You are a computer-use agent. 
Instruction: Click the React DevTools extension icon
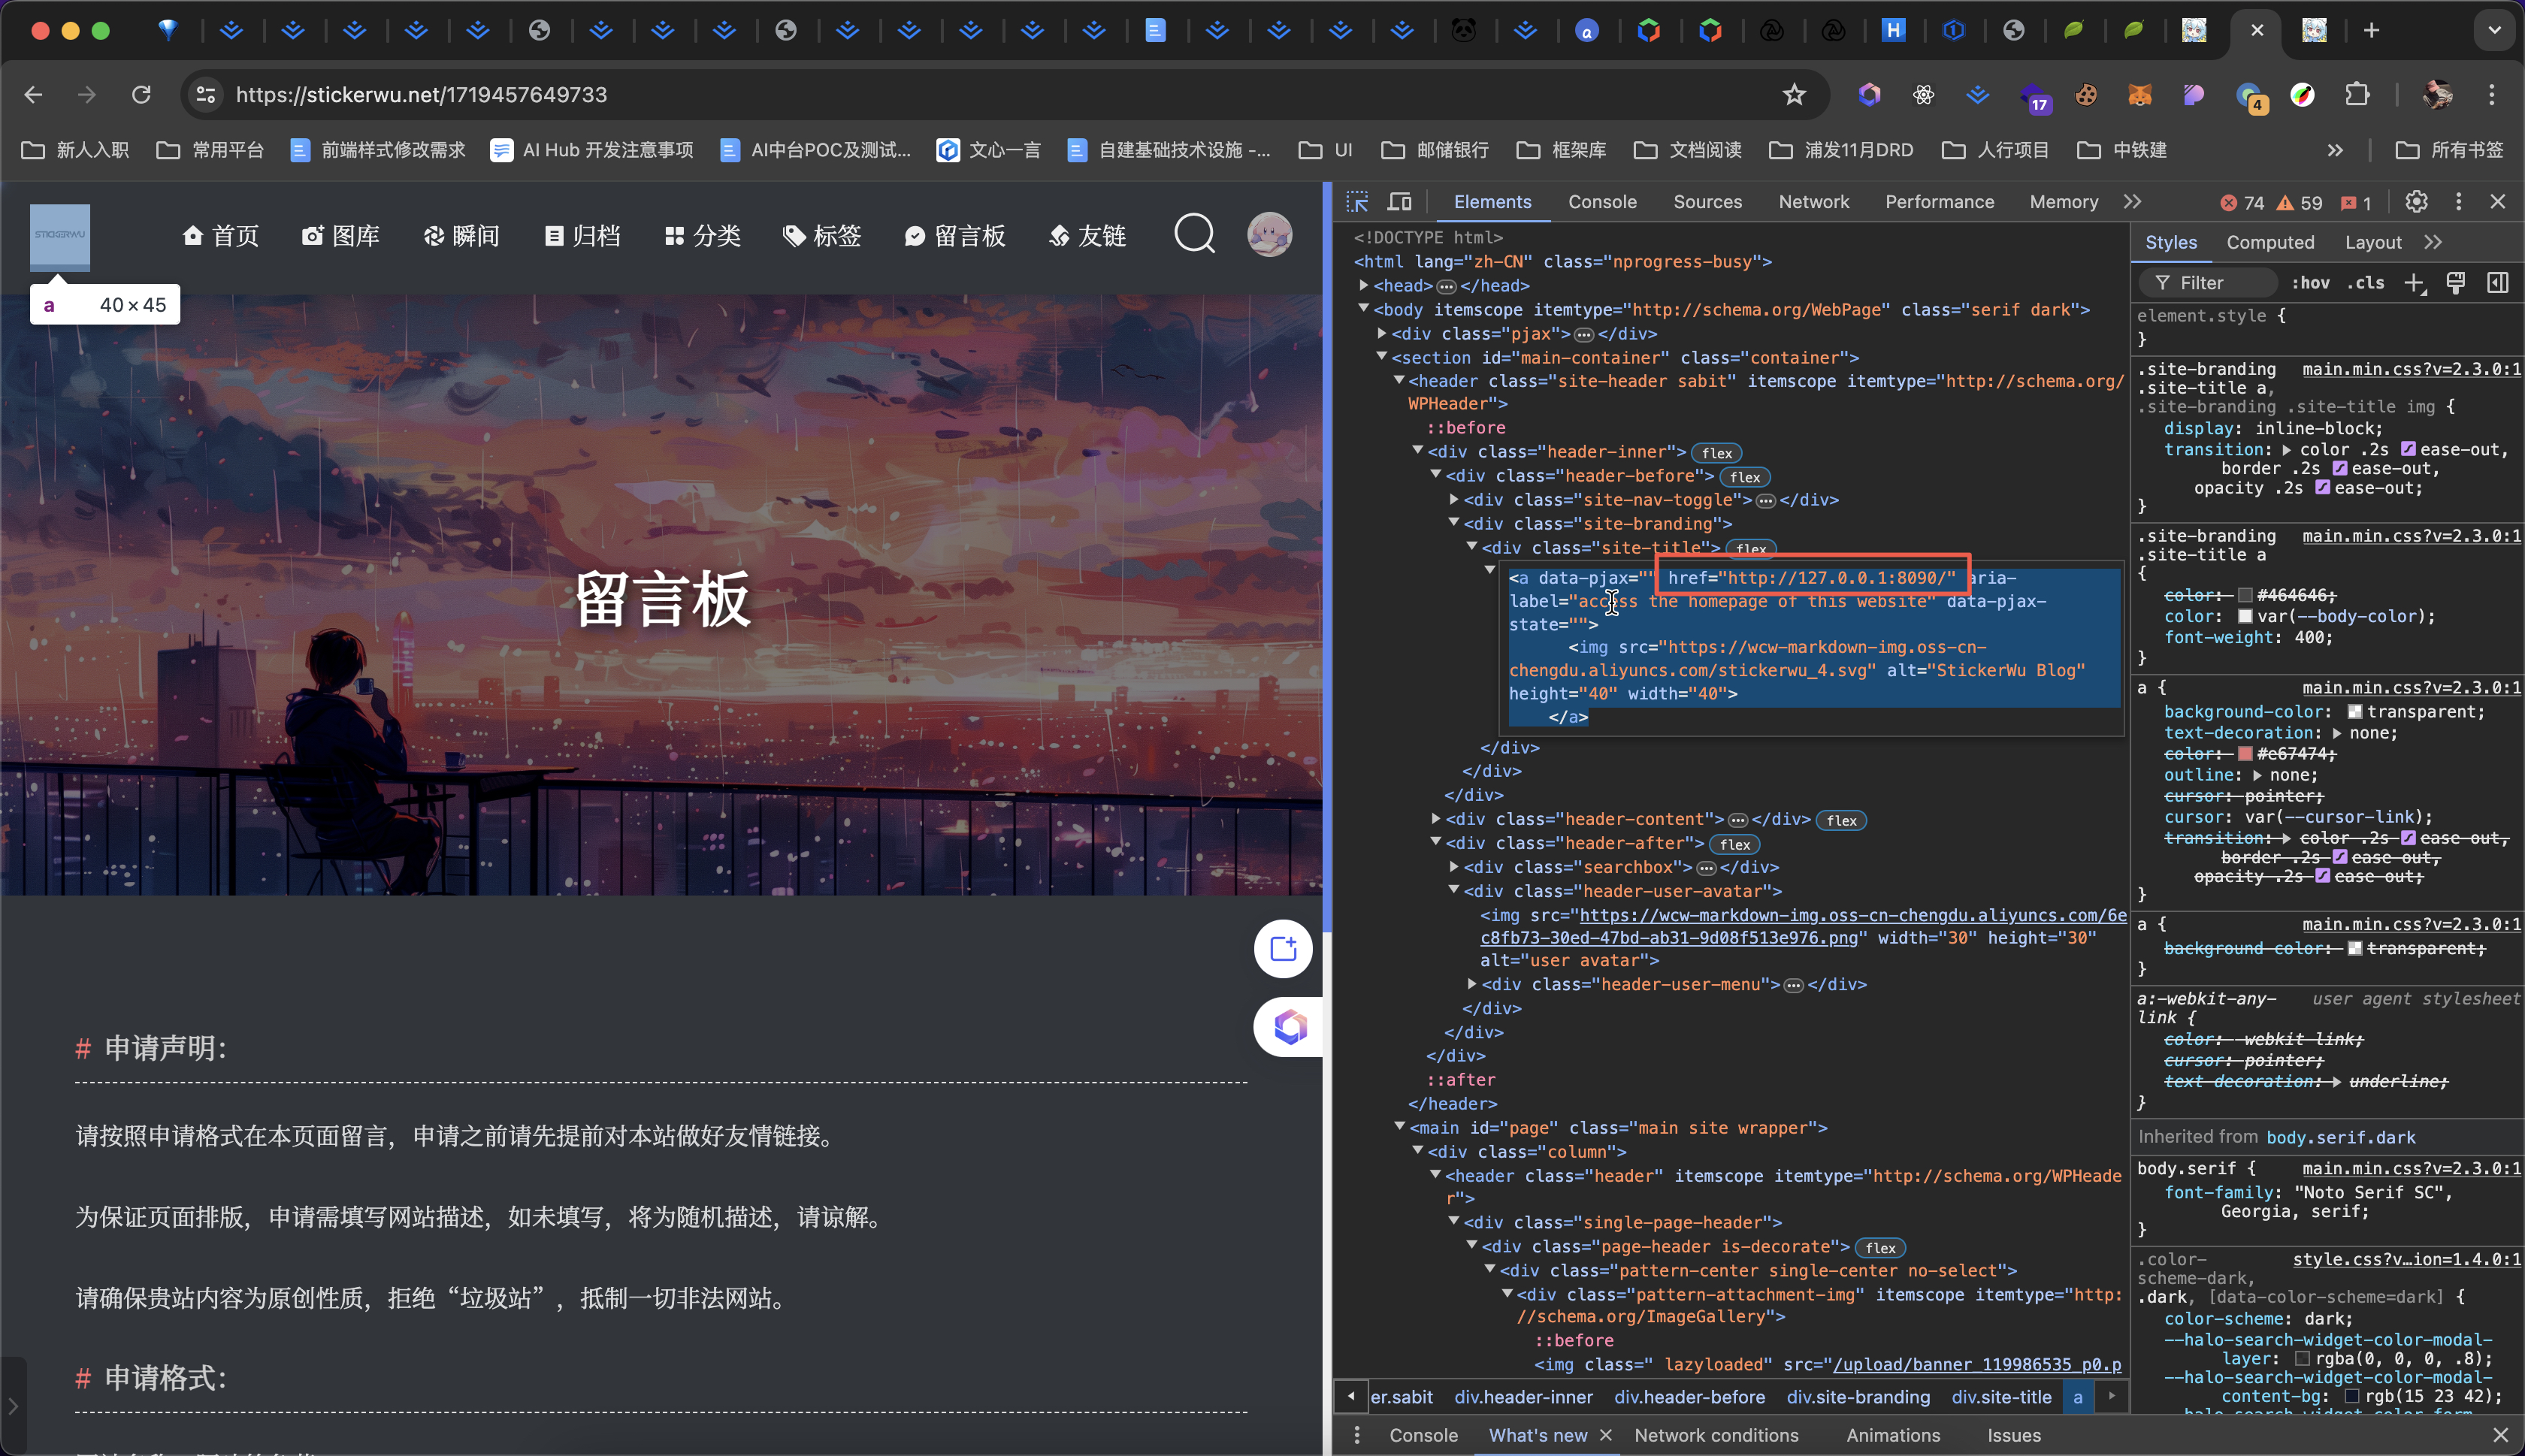1923,94
